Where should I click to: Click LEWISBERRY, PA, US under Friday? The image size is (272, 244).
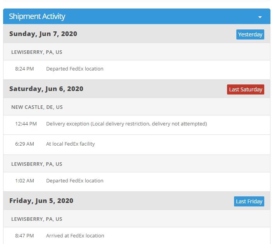pos(37,219)
